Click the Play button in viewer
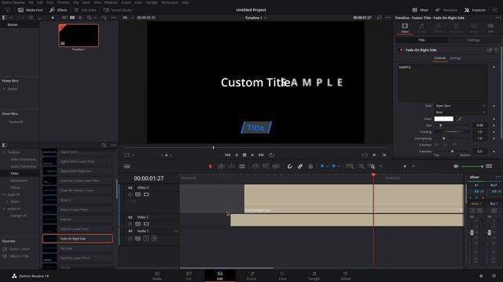Image resolution: width=503 pixels, height=282 pixels. pyautogui.click(x=253, y=155)
